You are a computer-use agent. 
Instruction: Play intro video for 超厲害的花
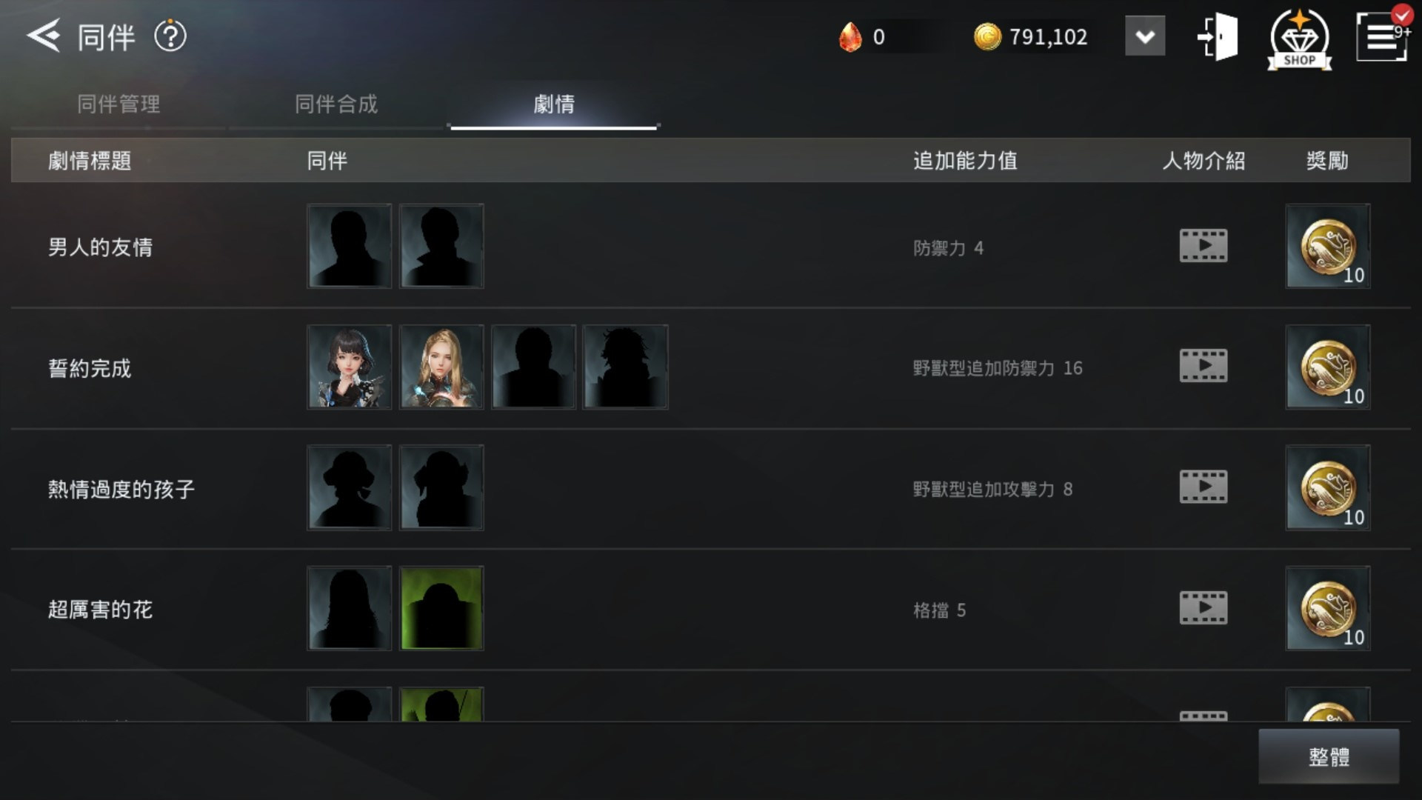1203,607
